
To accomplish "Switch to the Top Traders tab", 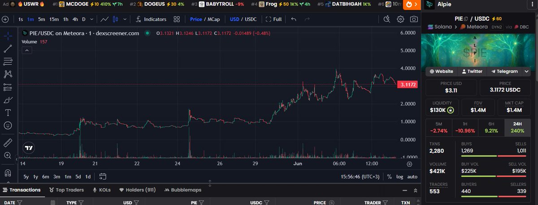I will [x=66, y=190].
